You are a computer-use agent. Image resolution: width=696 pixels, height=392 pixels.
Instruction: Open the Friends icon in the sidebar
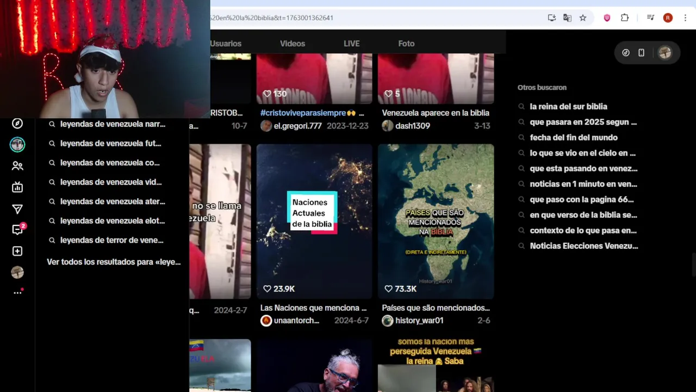coord(17,166)
